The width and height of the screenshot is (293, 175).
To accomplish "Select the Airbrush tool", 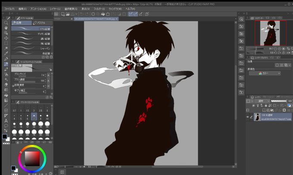I will pos(6,74).
